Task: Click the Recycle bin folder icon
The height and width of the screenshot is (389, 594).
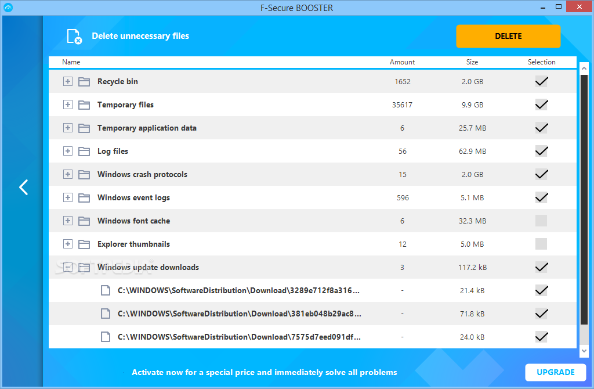Action: (x=84, y=81)
